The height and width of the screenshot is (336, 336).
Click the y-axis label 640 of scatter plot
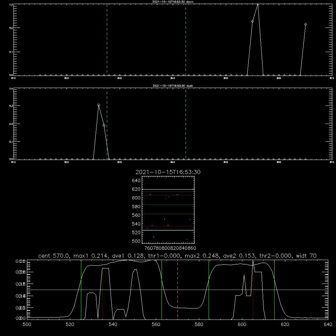coord(136,181)
